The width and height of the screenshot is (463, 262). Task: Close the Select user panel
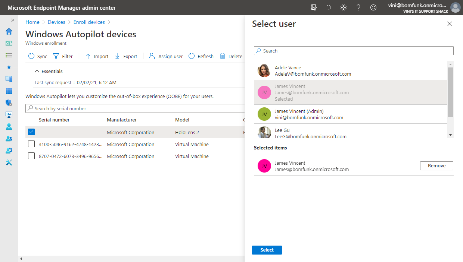(x=450, y=24)
